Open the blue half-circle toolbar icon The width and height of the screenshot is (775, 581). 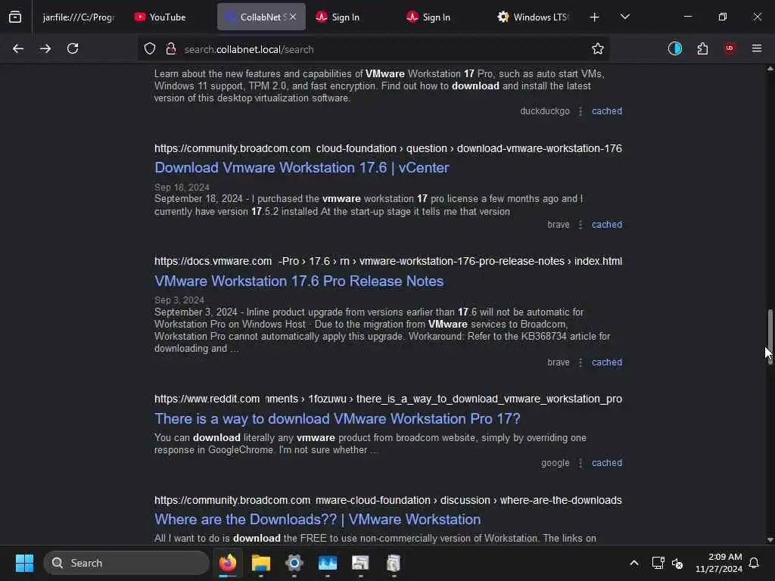(674, 49)
